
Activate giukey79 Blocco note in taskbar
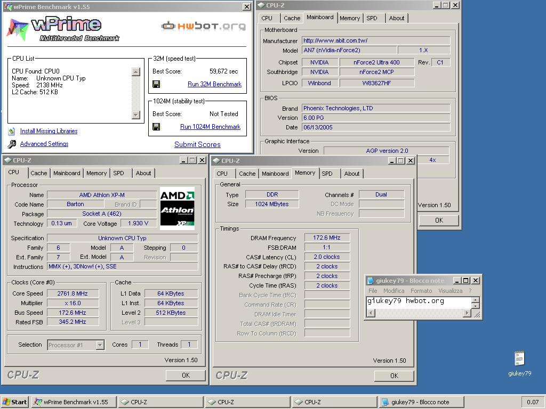click(421, 402)
